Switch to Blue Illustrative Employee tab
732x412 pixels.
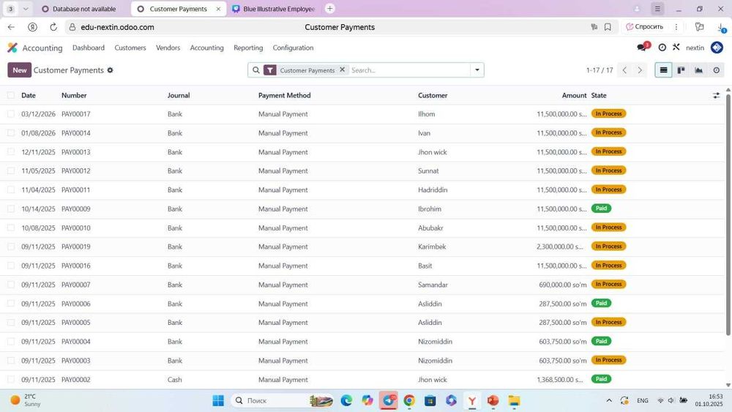[274, 9]
